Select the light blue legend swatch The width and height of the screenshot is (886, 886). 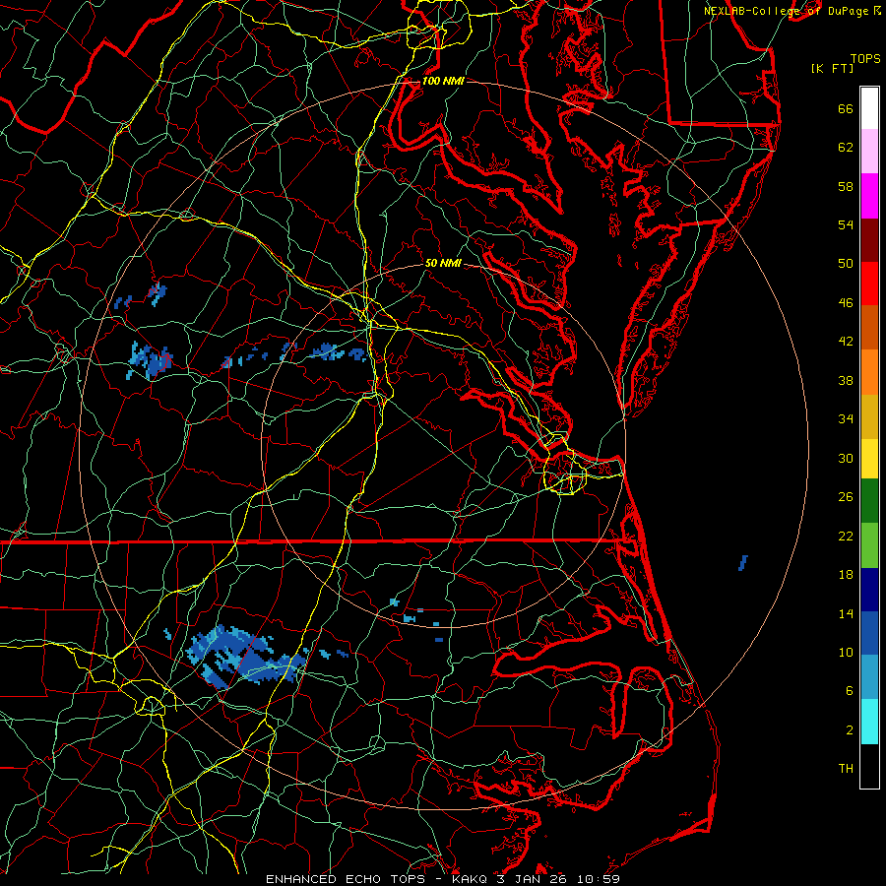coord(869,677)
